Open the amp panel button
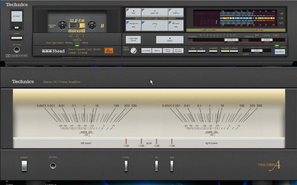The height and width of the screenshot is (185, 297). 193,51
